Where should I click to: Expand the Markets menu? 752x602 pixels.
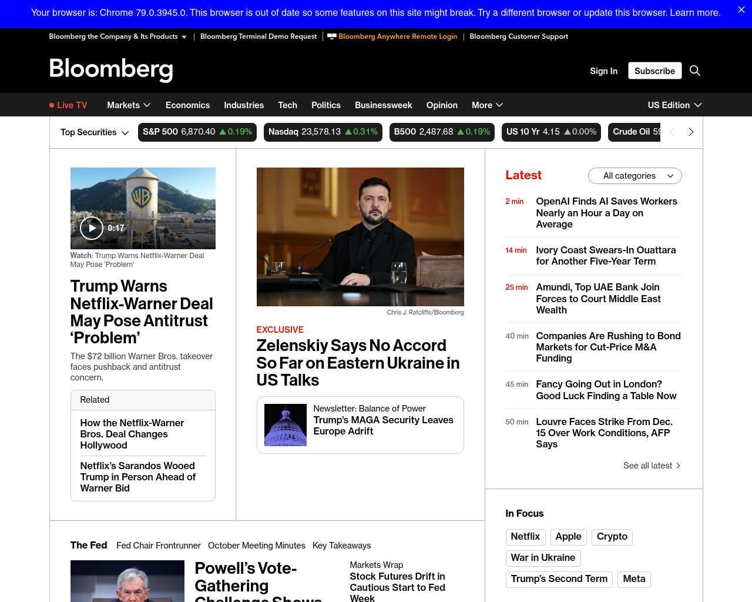pyautogui.click(x=129, y=105)
